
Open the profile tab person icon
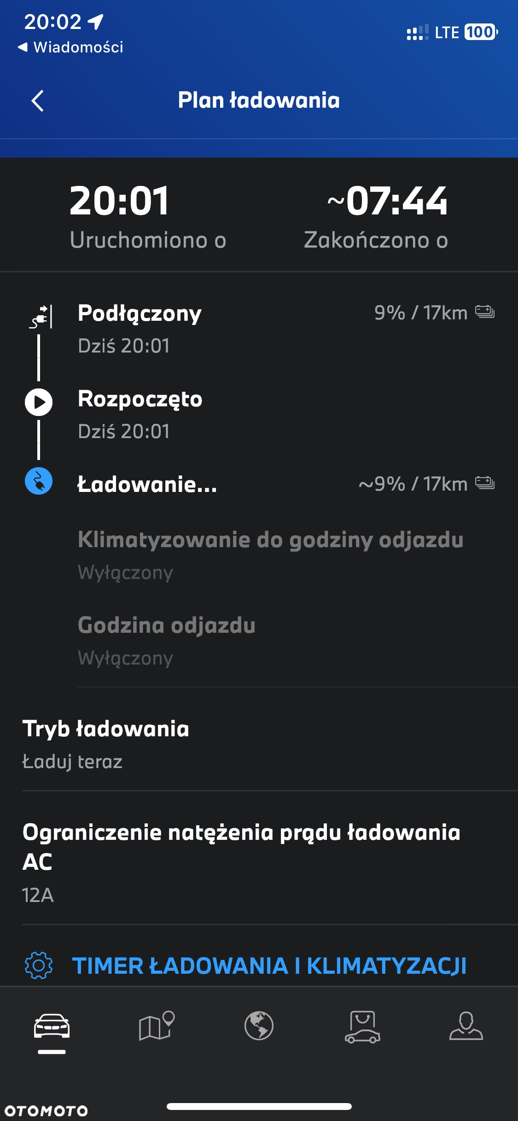tap(466, 1026)
